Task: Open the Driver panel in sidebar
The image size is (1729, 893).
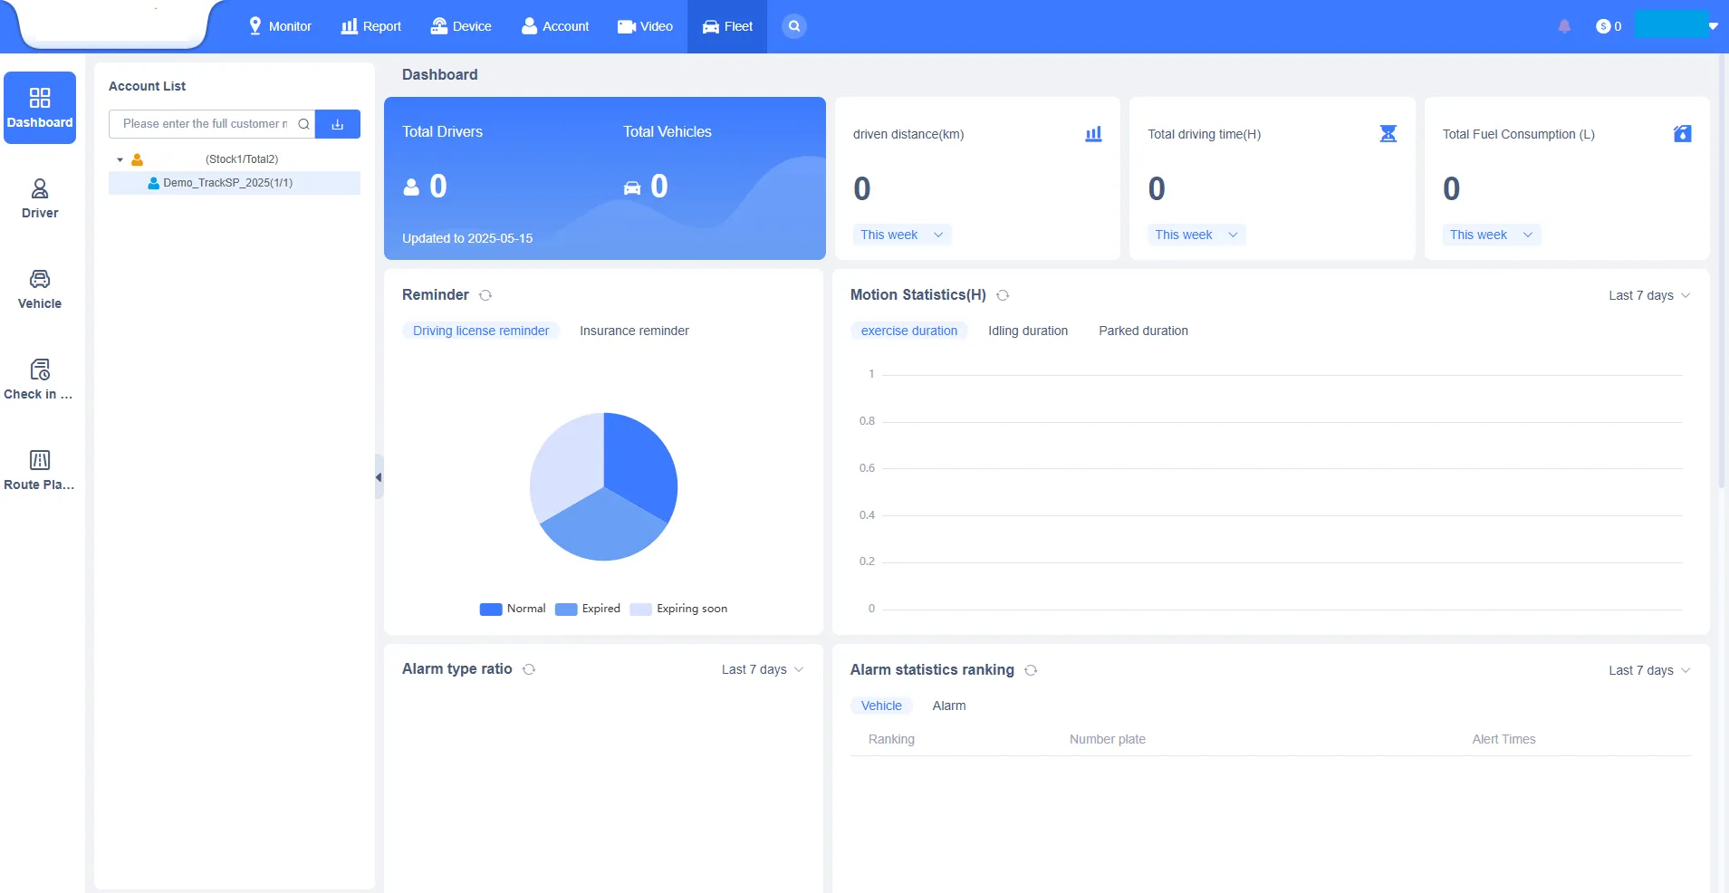Action: point(39,197)
